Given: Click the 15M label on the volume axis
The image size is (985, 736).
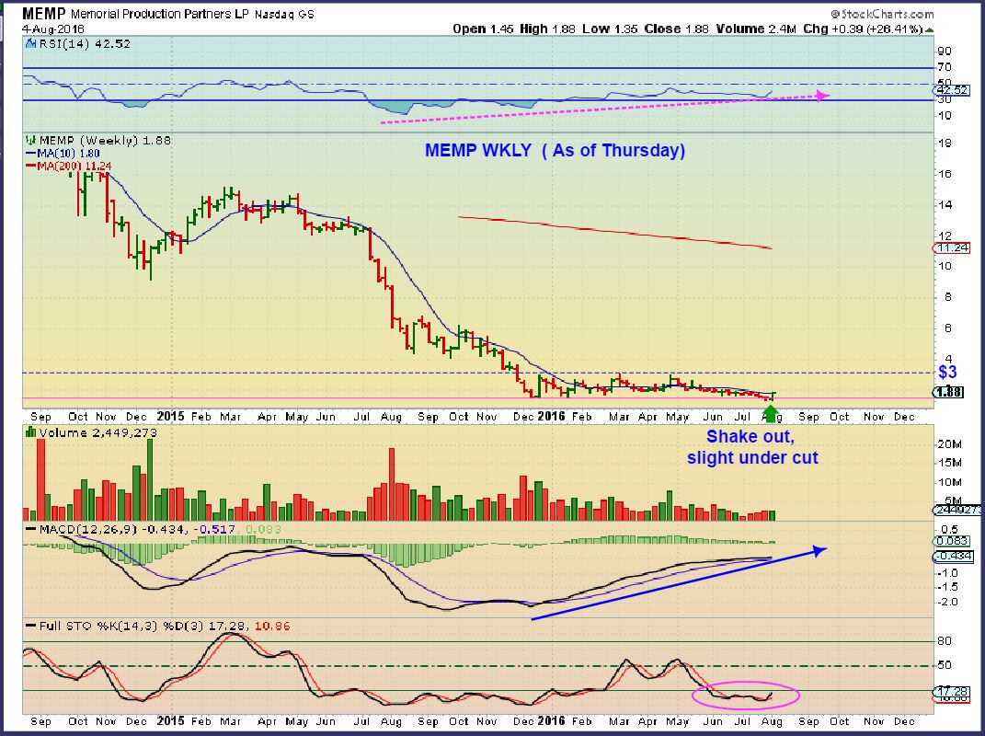Looking at the screenshot, I should pyautogui.click(x=949, y=464).
